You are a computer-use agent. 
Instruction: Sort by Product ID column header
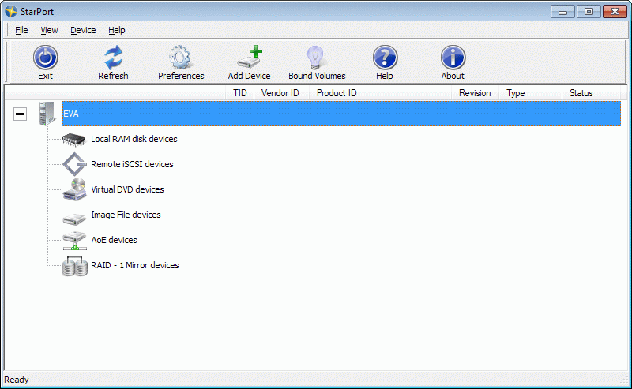tap(380, 93)
